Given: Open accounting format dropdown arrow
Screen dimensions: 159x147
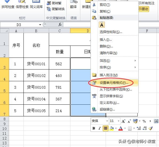Looking at the screenshot, I should coord(140,121).
